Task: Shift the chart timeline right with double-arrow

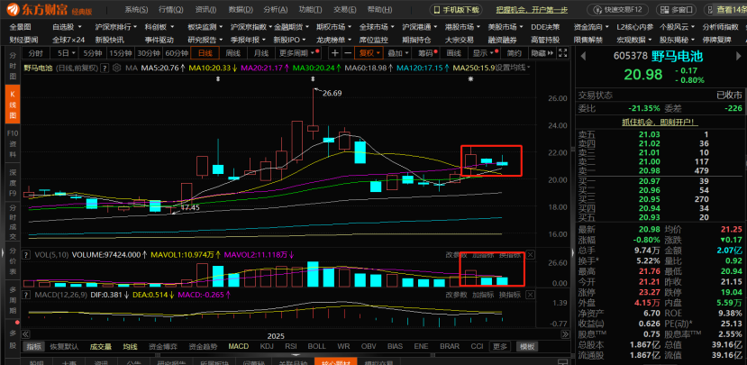Action: [x=565, y=334]
